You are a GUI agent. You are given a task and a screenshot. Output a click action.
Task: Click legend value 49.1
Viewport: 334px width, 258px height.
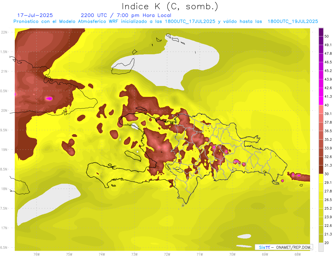[x=328, y=45]
